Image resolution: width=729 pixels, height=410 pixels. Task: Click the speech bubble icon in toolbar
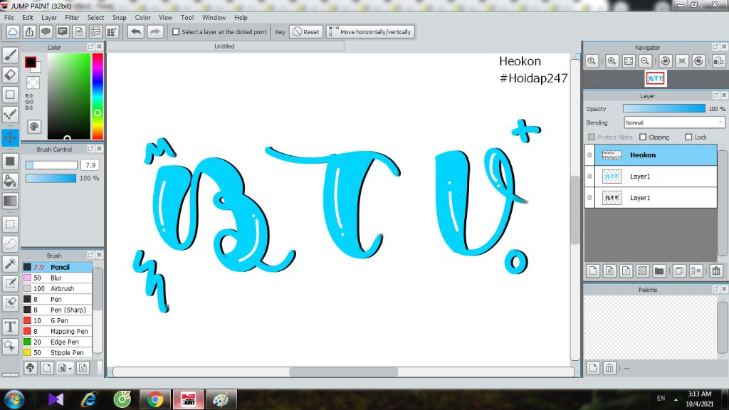point(46,31)
